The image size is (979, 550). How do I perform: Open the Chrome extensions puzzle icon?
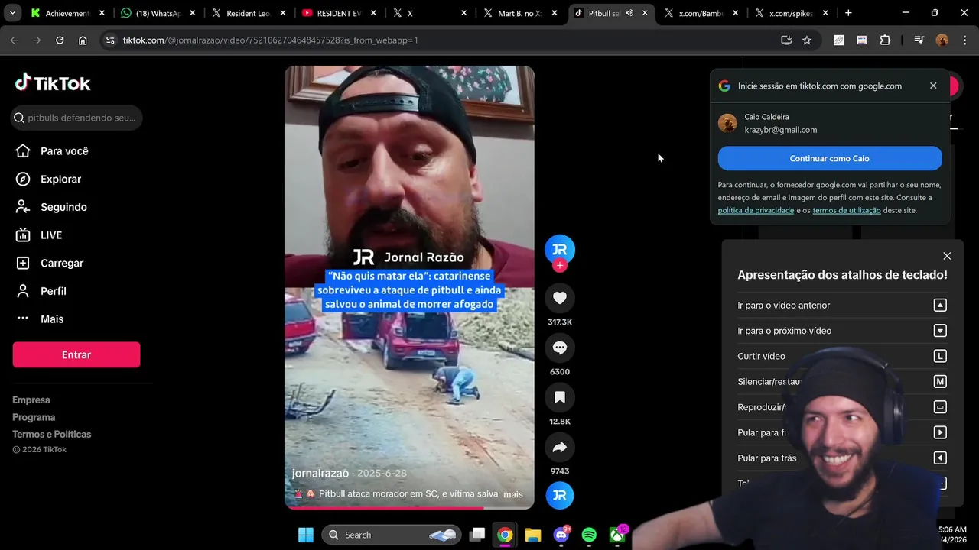click(885, 40)
